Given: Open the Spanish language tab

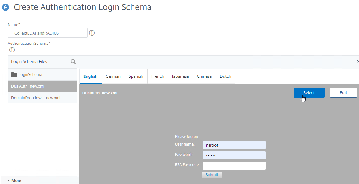Looking at the screenshot, I should (136, 76).
